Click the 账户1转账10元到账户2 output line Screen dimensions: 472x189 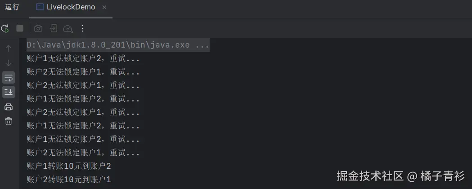(x=69, y=166)
